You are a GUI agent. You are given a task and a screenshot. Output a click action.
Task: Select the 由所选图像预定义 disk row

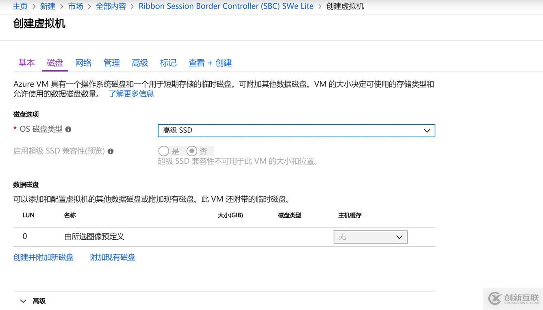[94, 236]
